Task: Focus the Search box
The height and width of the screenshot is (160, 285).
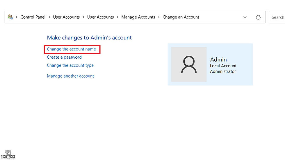Action: click(x=277, y=17)
